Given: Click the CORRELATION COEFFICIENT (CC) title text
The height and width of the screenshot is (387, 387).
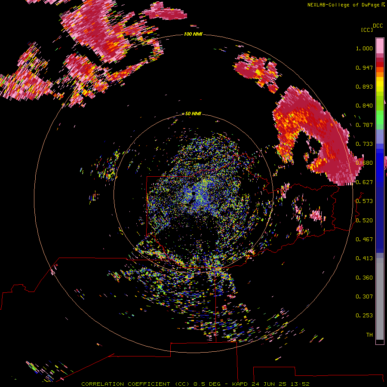Looking at the screenshot, I should 135,384.
